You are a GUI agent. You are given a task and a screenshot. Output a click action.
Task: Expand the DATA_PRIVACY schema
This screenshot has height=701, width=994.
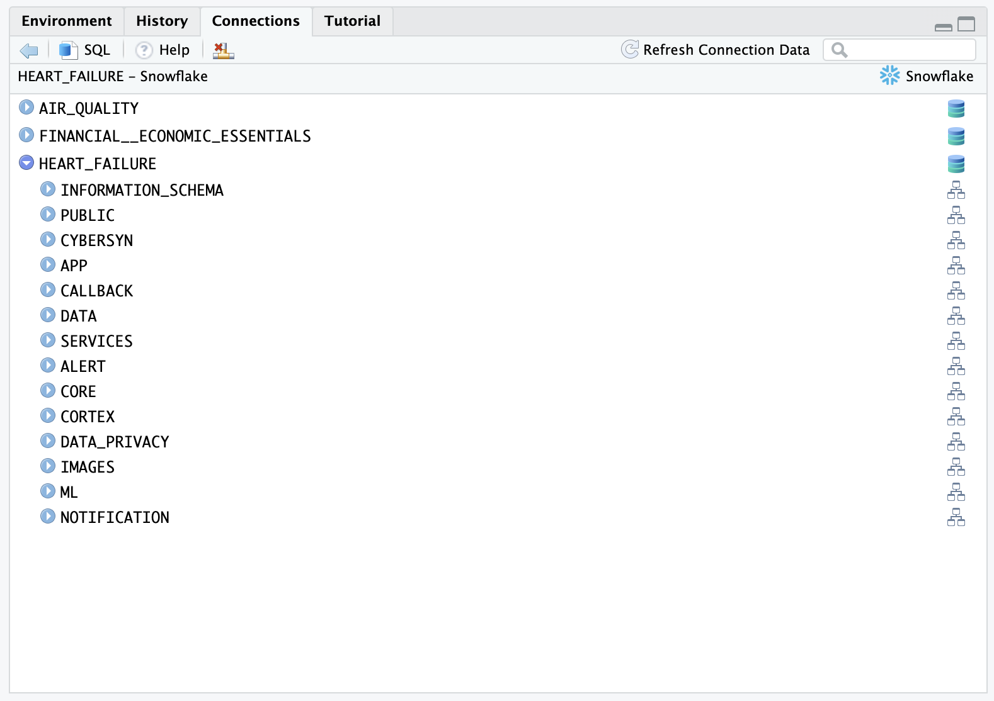point(48,440)
